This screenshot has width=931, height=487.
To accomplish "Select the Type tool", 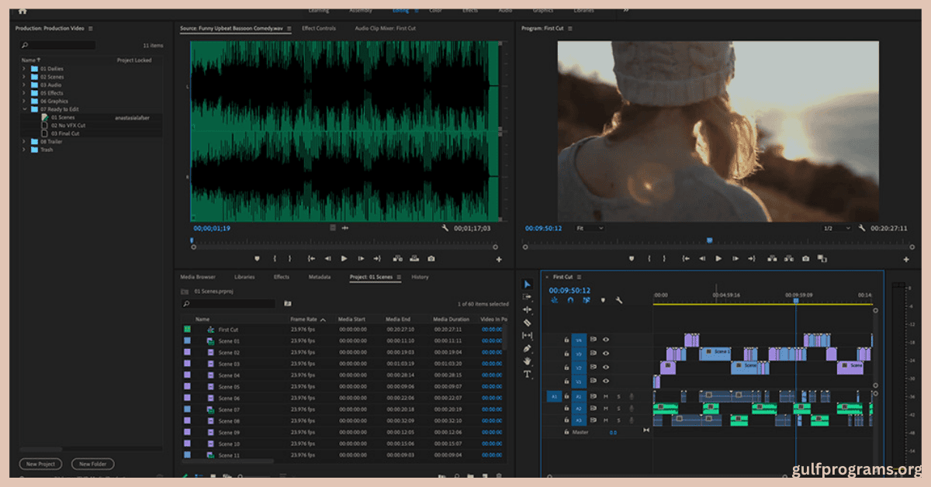I will [x=528, y=375].
